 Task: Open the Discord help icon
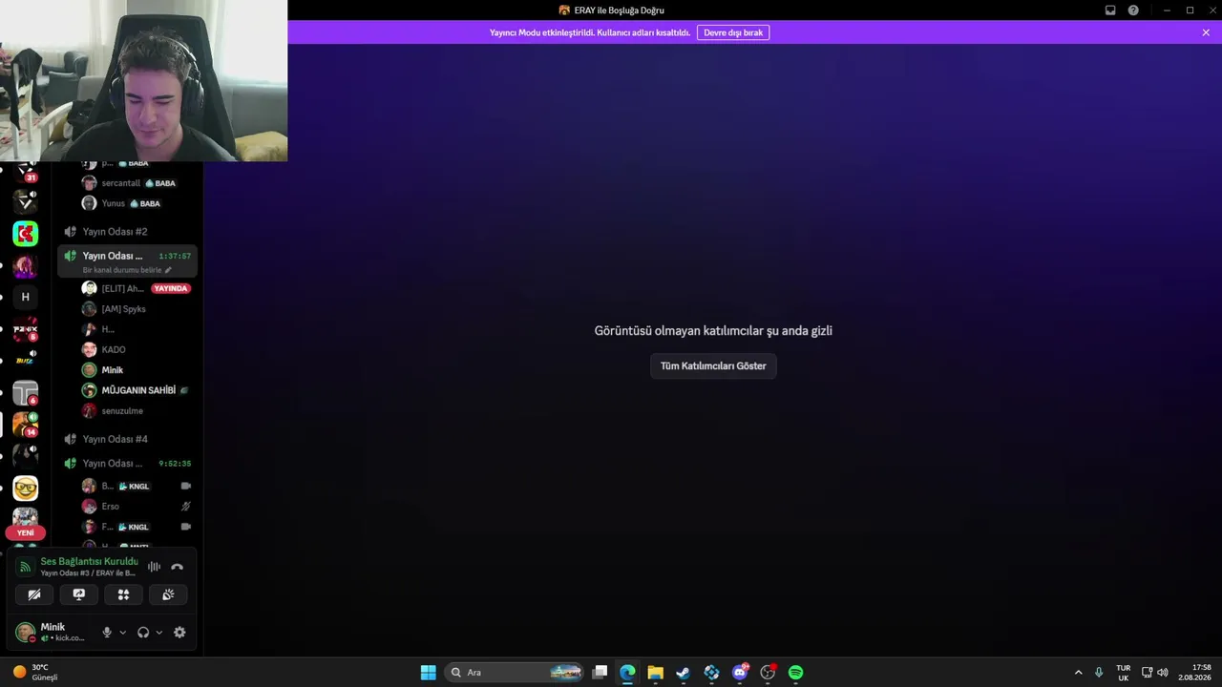click(x=1133, y=10)
